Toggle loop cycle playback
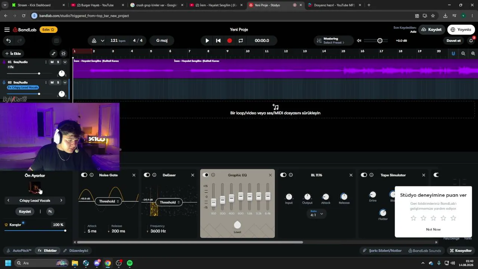The image size is (478, 269). coord(241,40)
